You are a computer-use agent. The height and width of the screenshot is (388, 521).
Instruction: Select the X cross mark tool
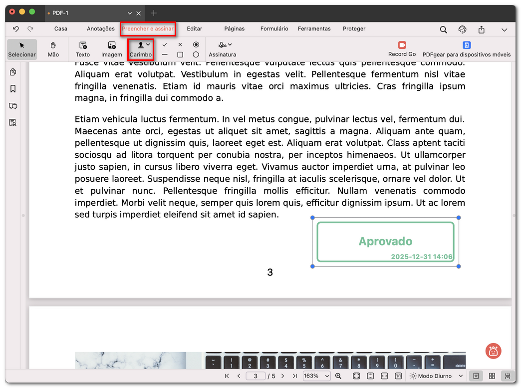coord(180,44)
